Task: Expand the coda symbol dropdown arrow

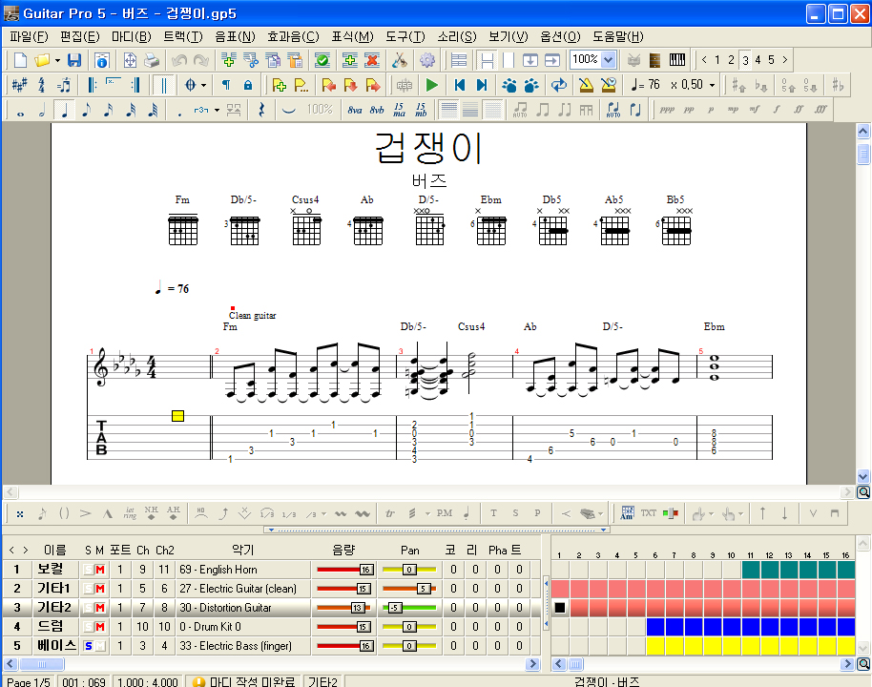Action: (203, 85)
